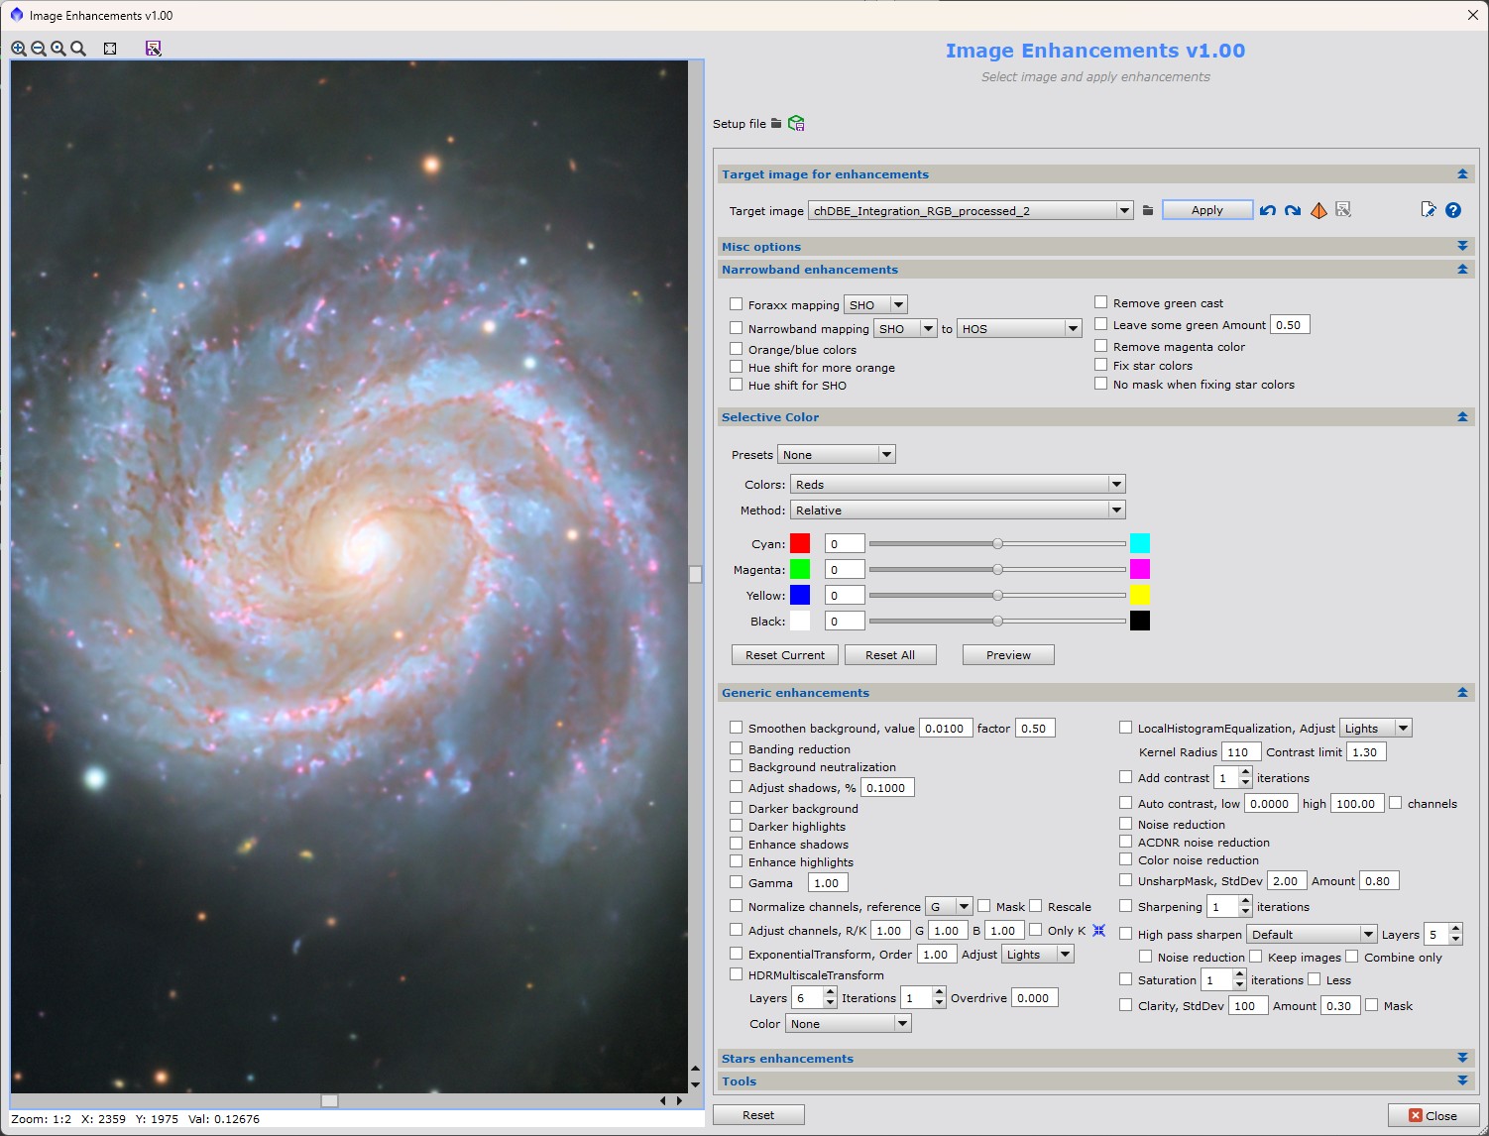Enable the Noise reduction checkbox
The width and height of the screenshot is (1489, 1136).
coord(1125,824)
